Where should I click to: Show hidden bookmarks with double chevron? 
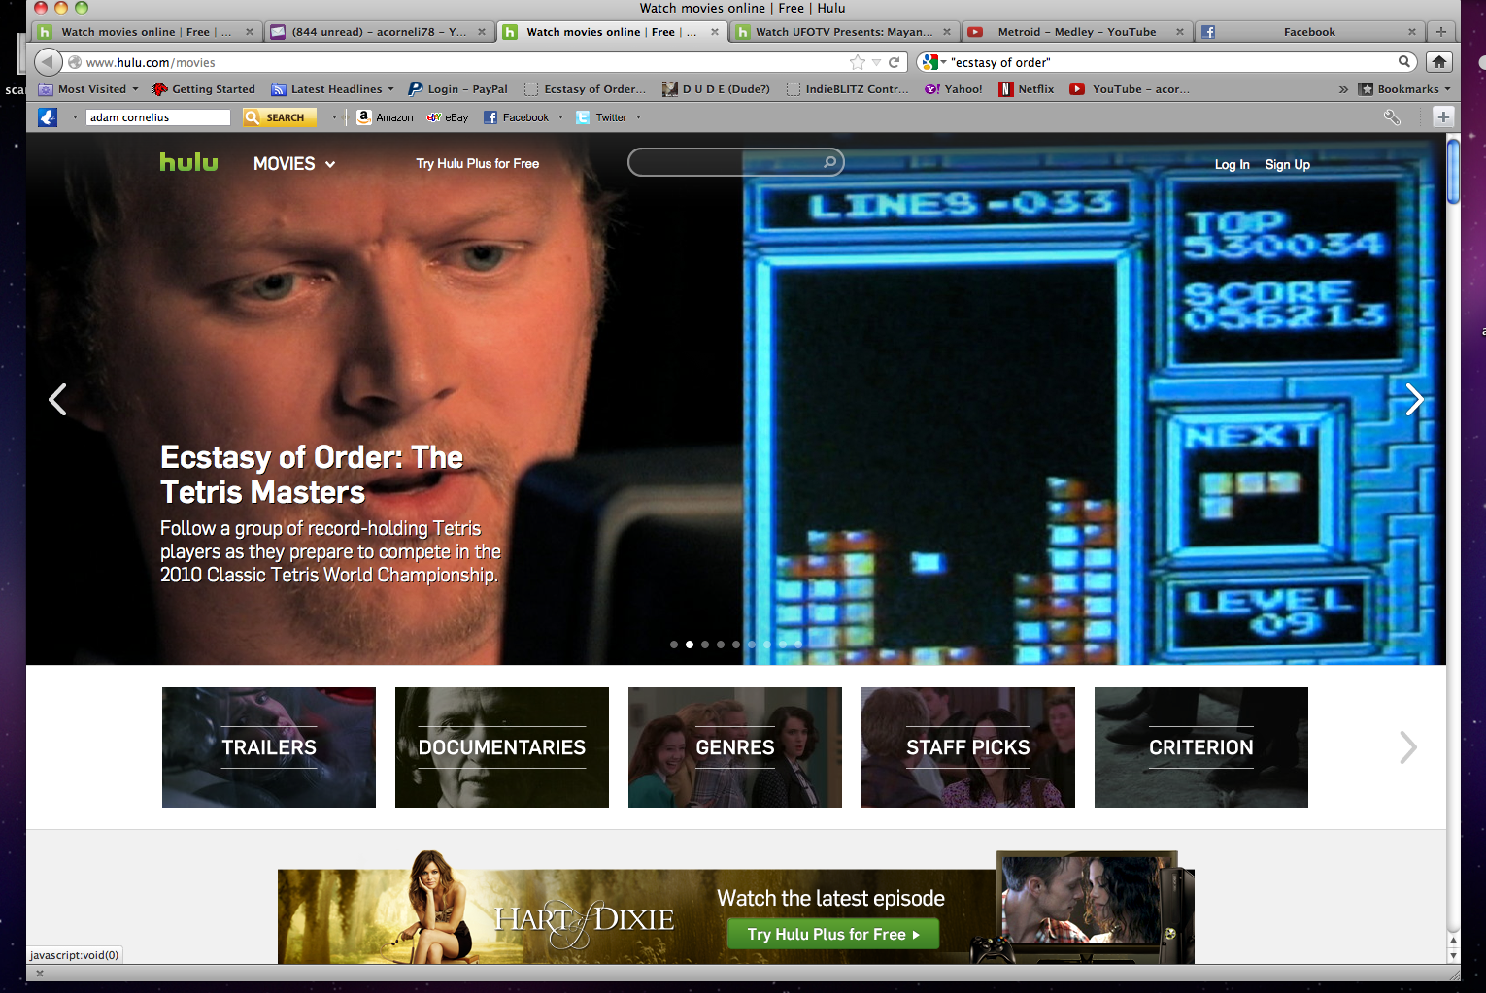click(1343, 89)
